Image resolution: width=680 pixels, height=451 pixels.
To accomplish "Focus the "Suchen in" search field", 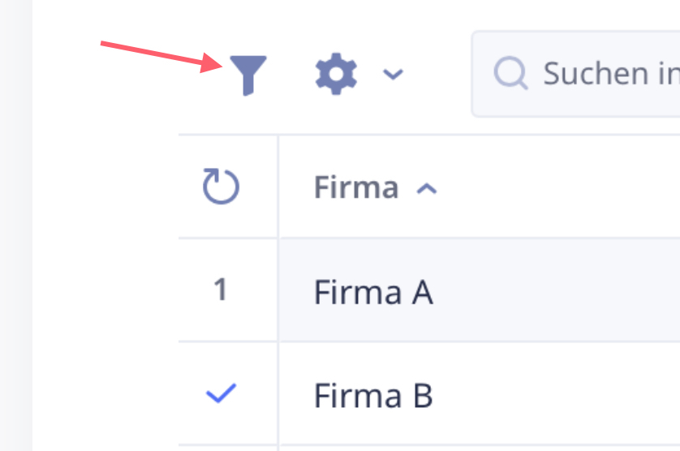I will click(575, 74).
